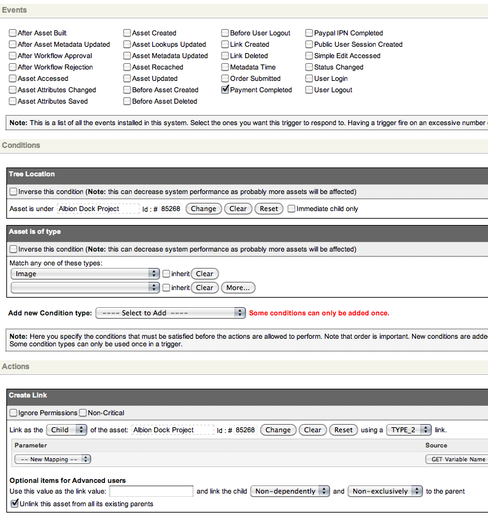Tick the Asset Created event checkbox
The height and width of the screenshot is (517, 488).
pos(127,33)
